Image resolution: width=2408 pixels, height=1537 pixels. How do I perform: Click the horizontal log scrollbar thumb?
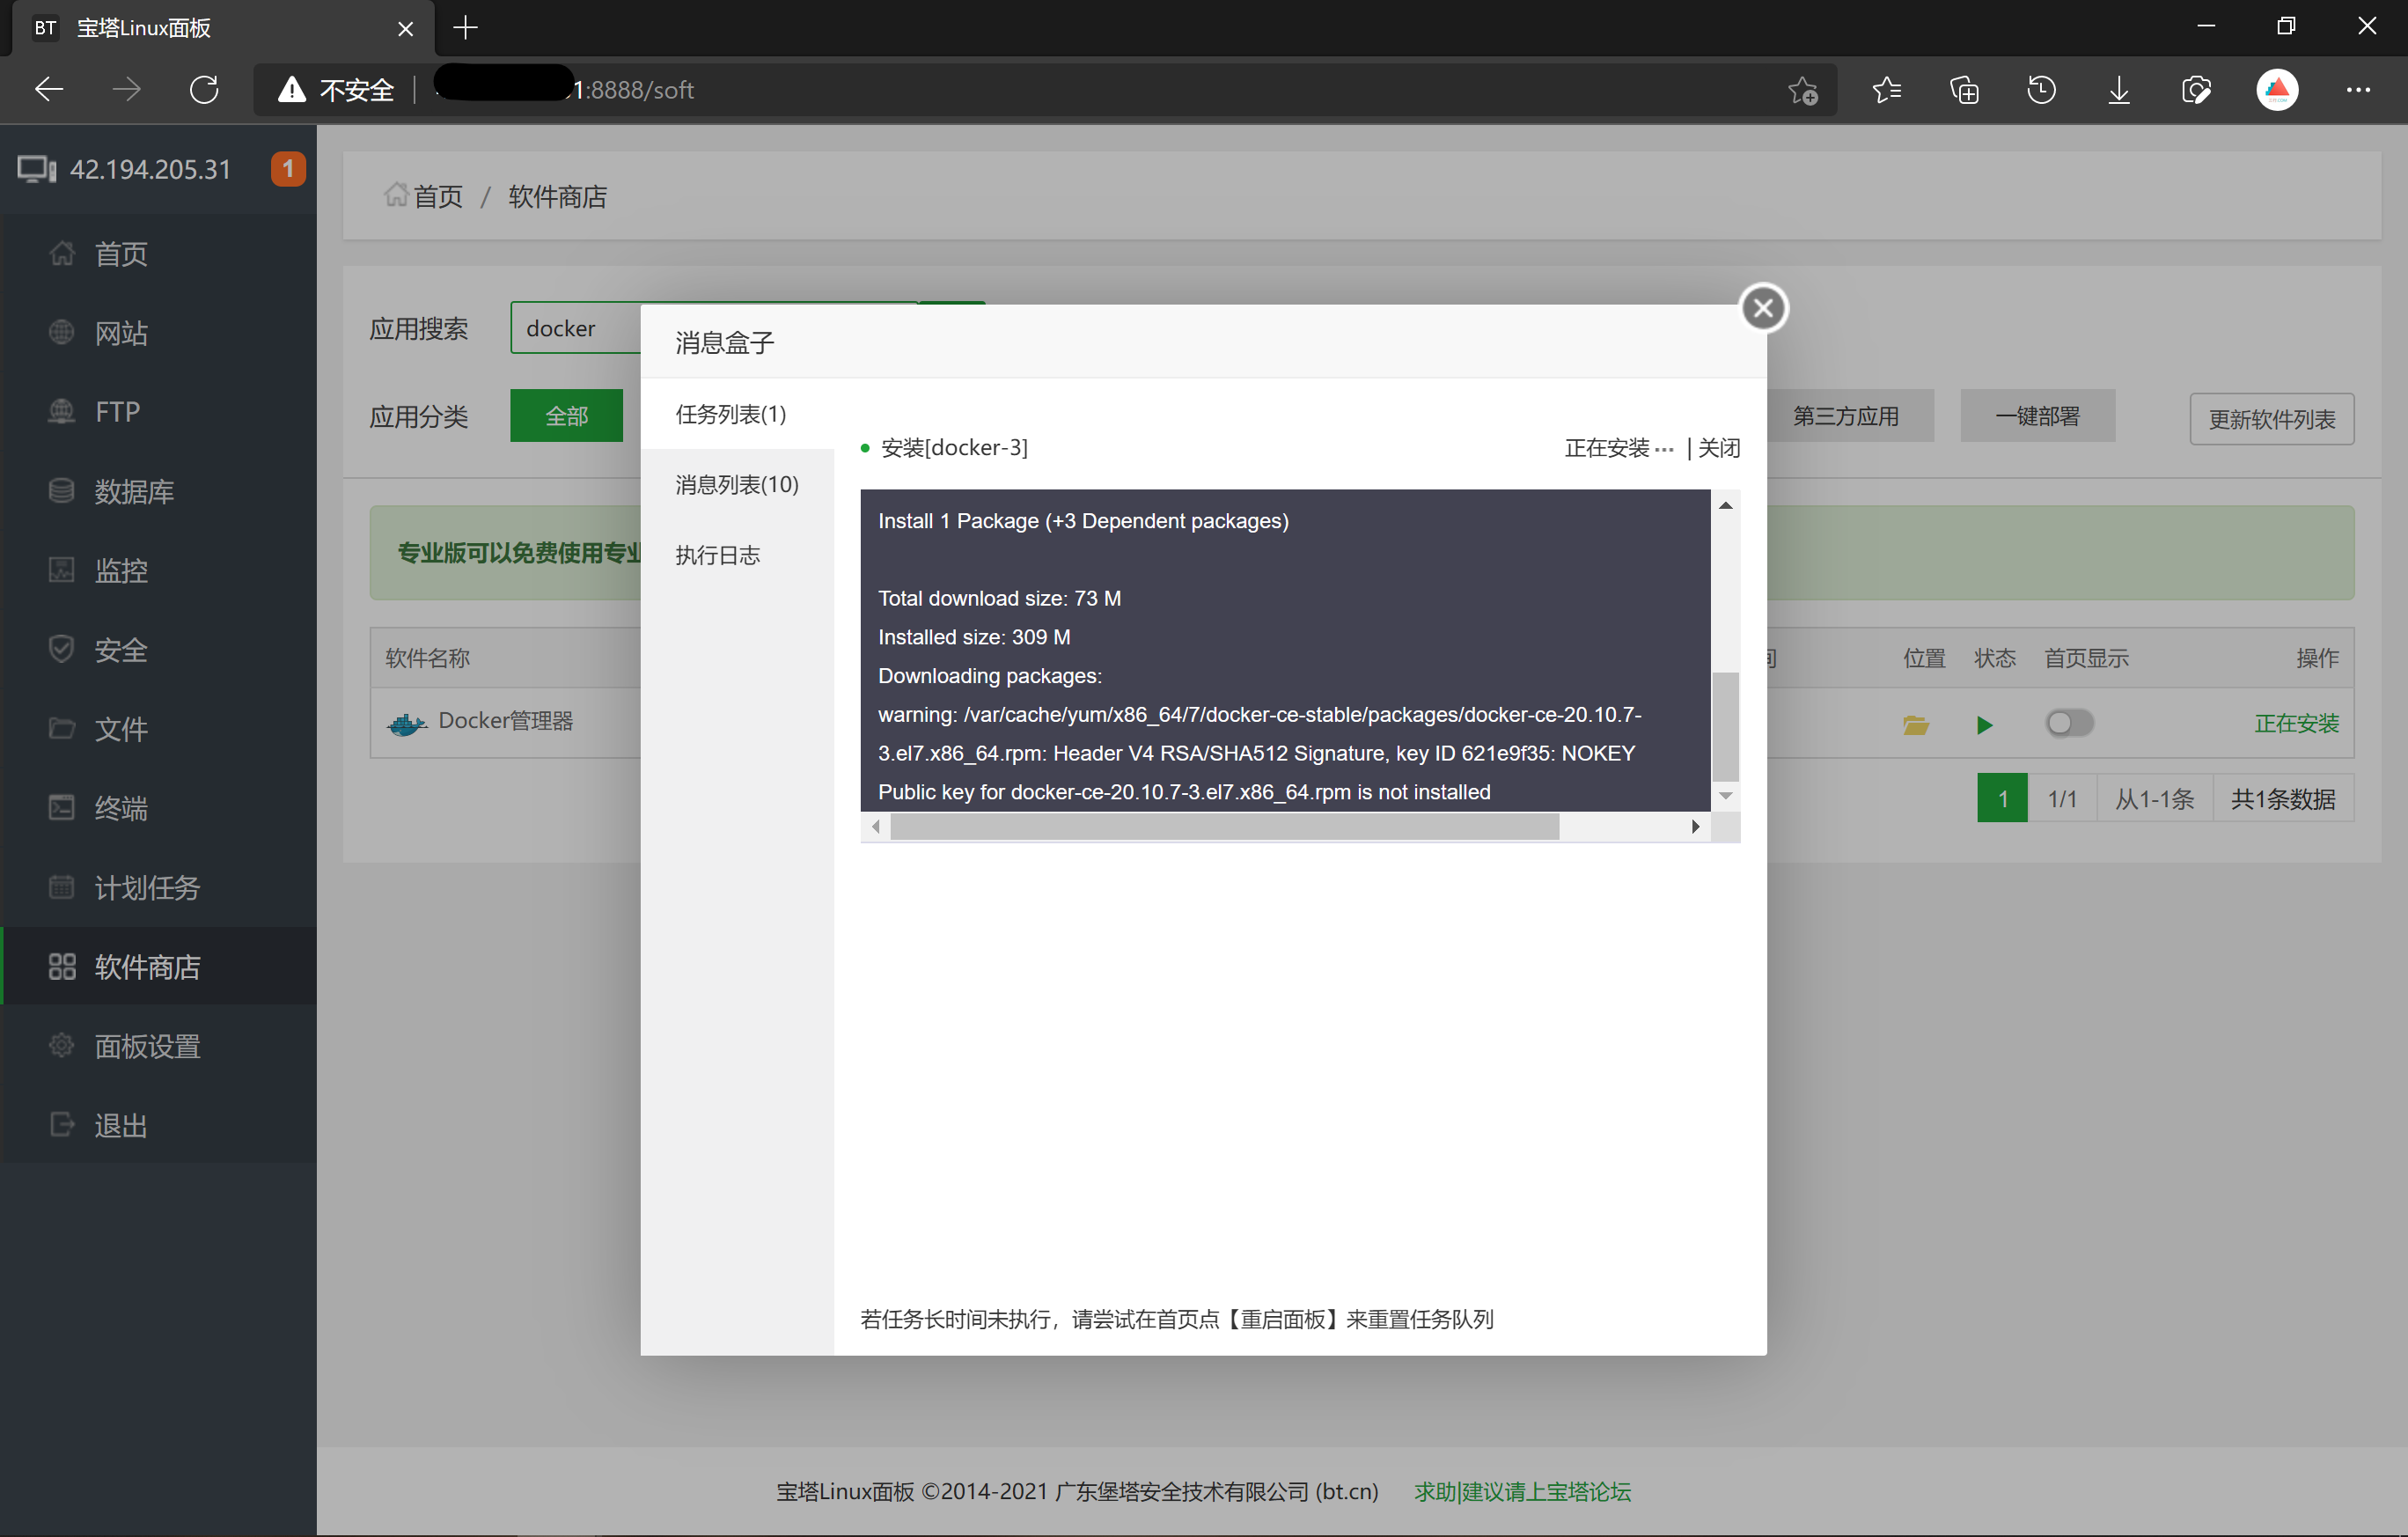(x=1224, y=827)
